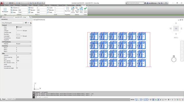Toggle MODEL space button in status bar

point(133,100)
